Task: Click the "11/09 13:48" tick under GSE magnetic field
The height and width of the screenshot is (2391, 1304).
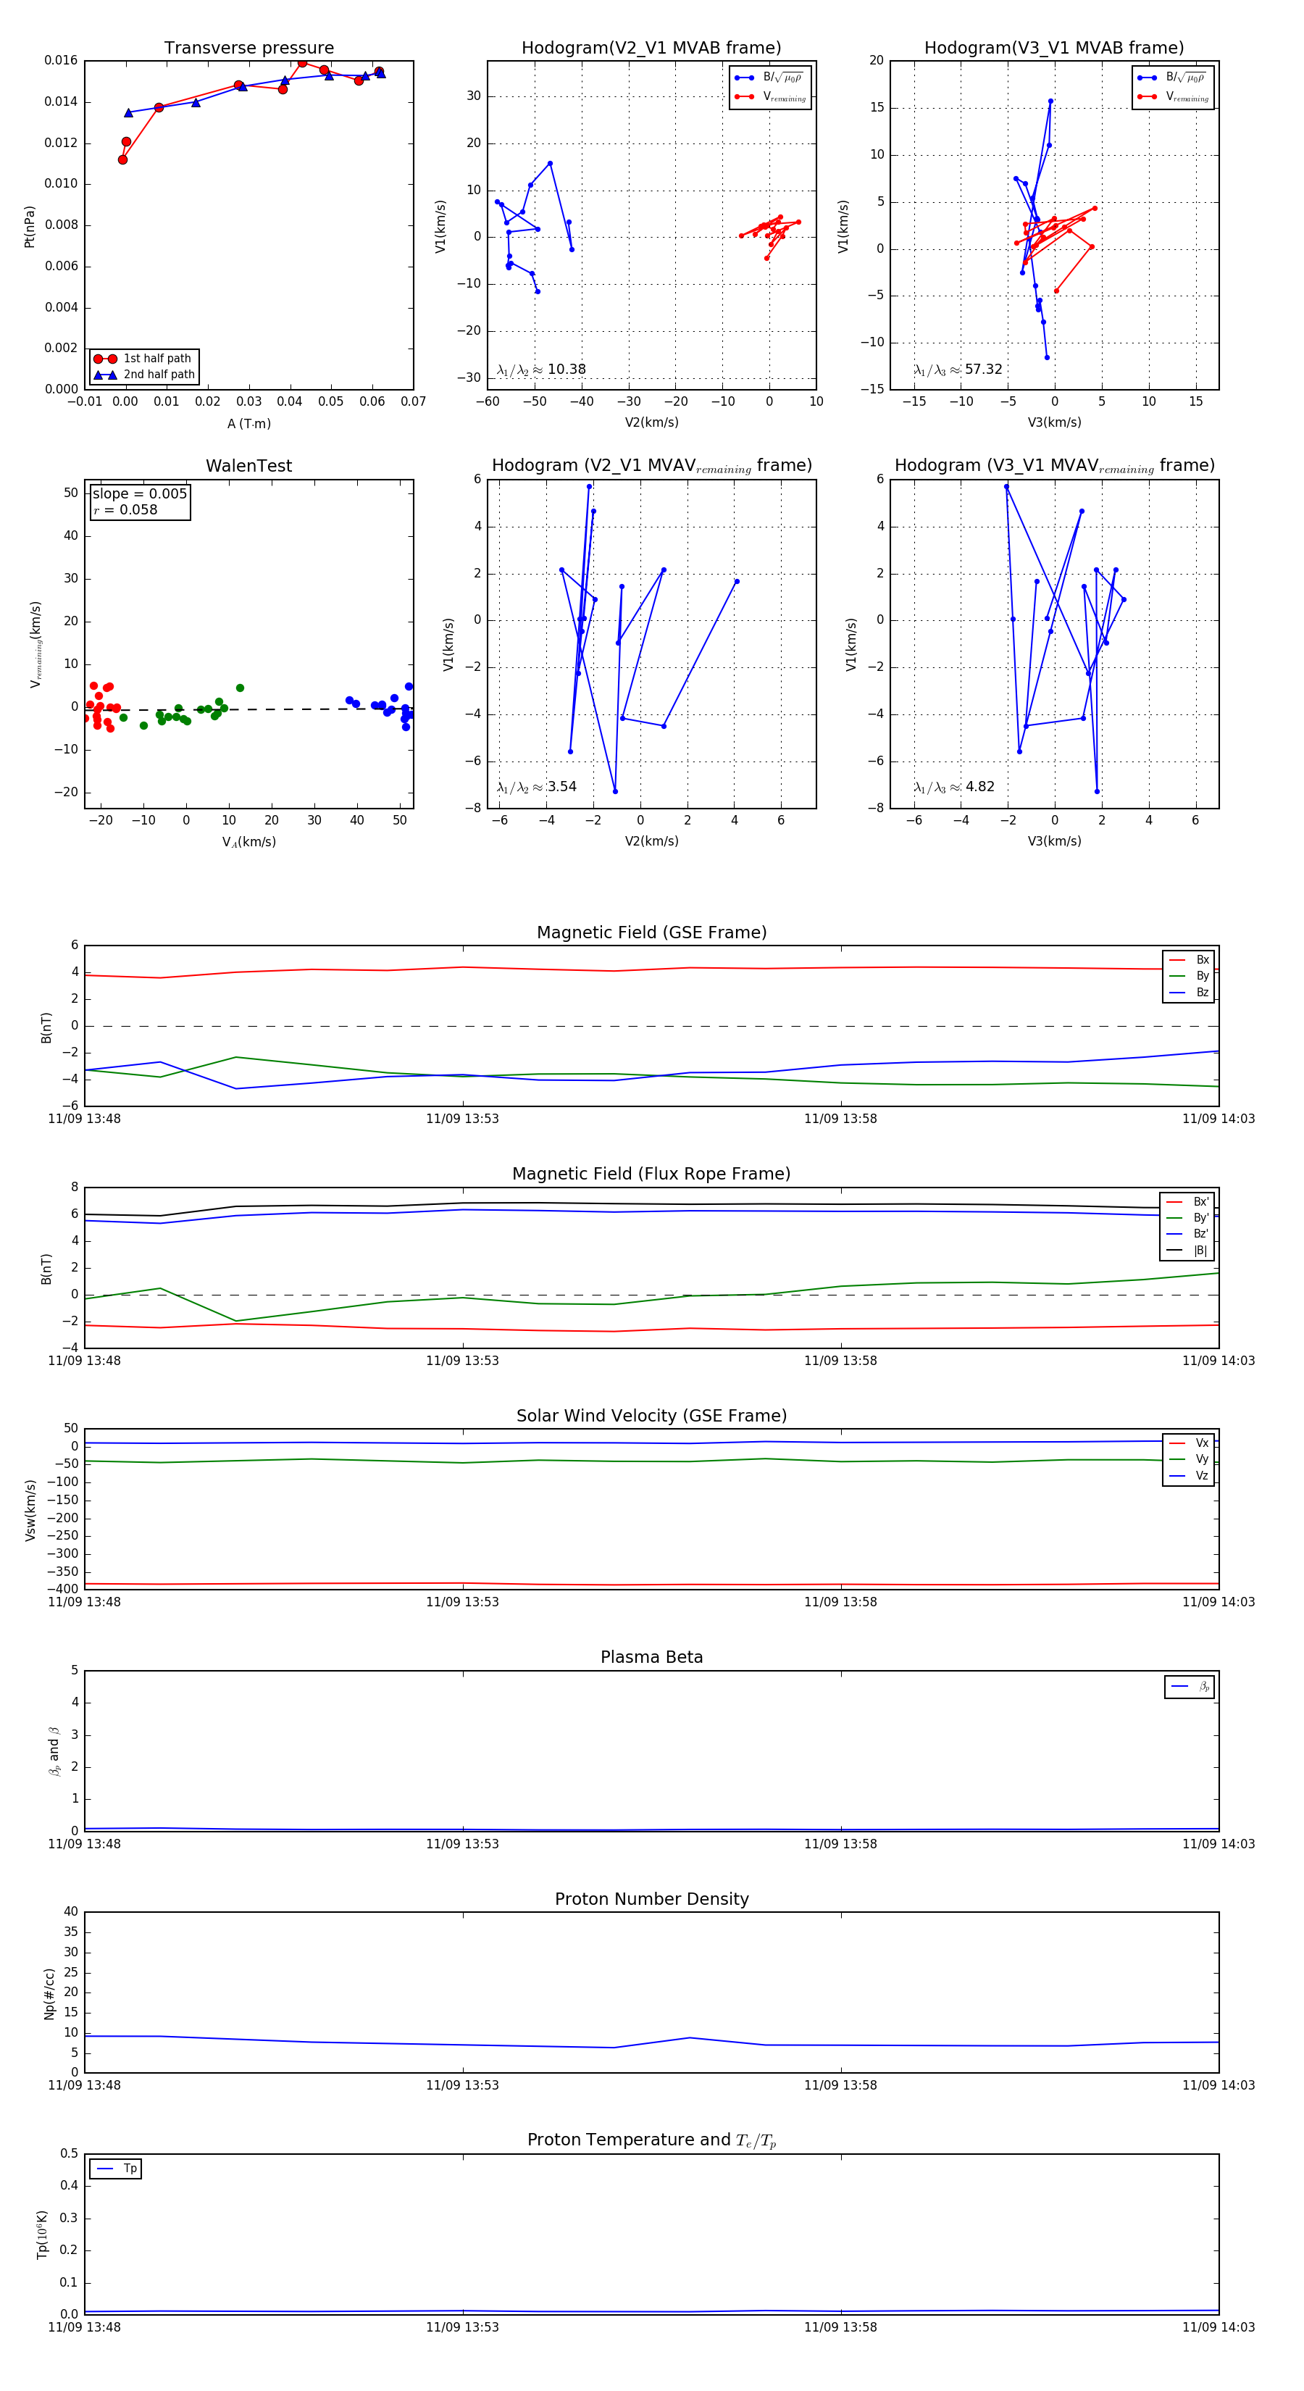Action: (85, 1119)
